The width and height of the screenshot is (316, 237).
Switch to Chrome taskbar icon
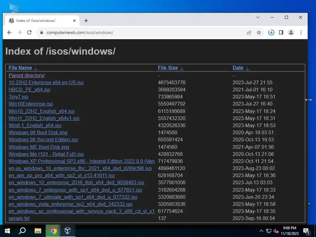(53, 231)
